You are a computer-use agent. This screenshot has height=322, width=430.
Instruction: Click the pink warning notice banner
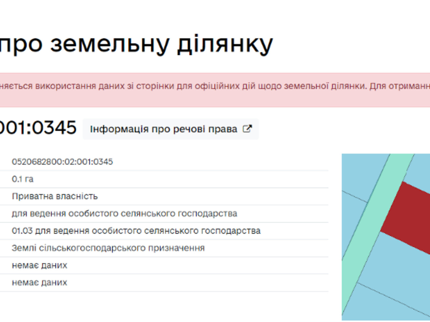(x=215, y=90)
